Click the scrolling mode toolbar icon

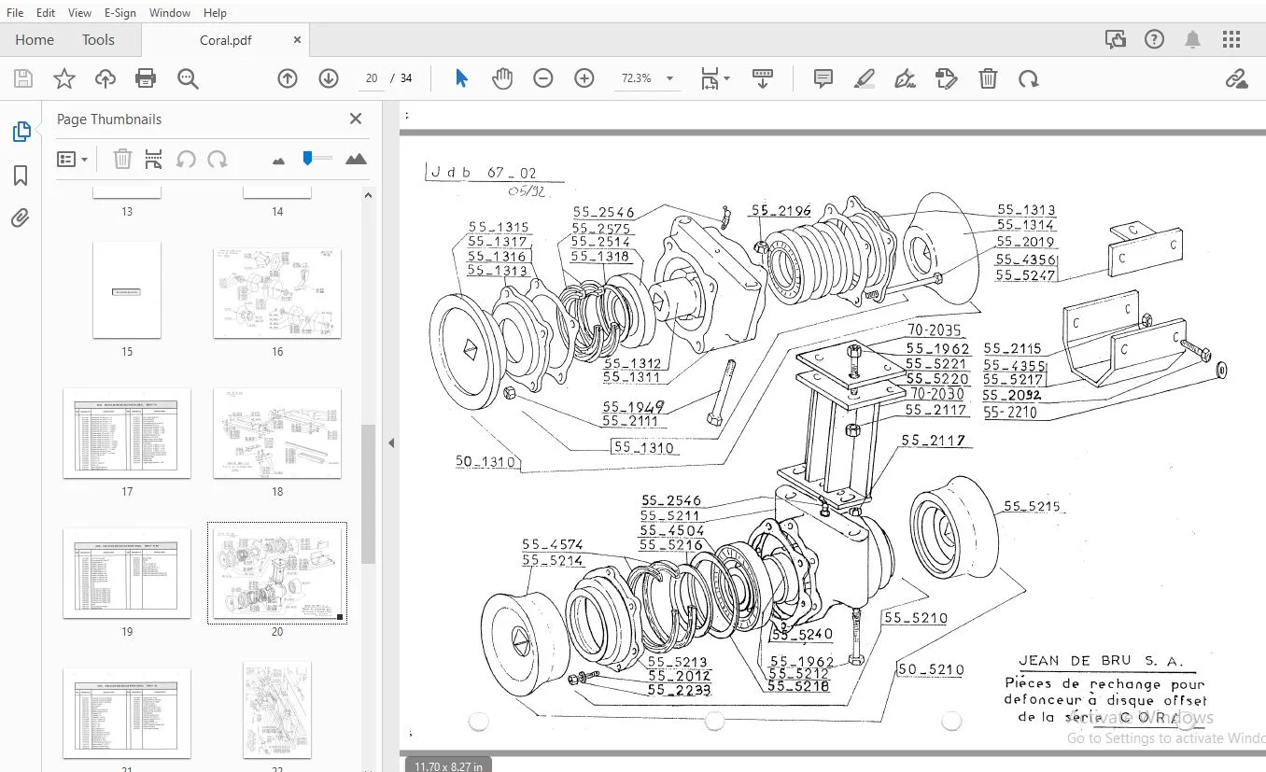point(763,78)
